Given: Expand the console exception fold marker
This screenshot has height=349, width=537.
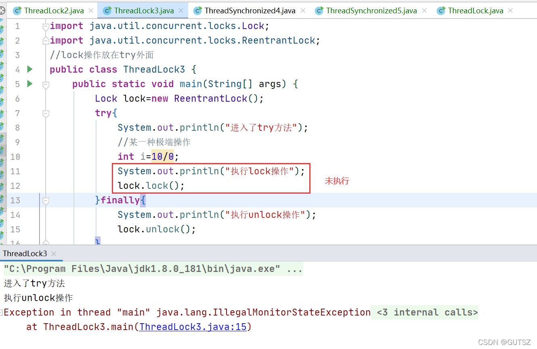Looking at the screenshot, I should click(x=1, y=312).
